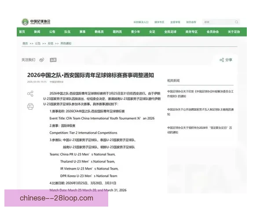Open the 教练员 nav menu item
Viewport: 264px width, 211px height.
coord(99,32)
